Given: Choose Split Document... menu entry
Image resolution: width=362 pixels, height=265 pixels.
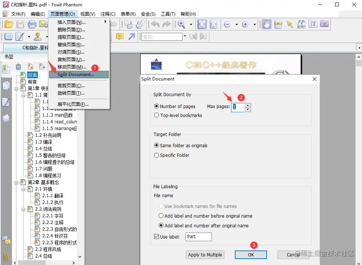Looking at the screenshot, I should click(x=79, y=75).
